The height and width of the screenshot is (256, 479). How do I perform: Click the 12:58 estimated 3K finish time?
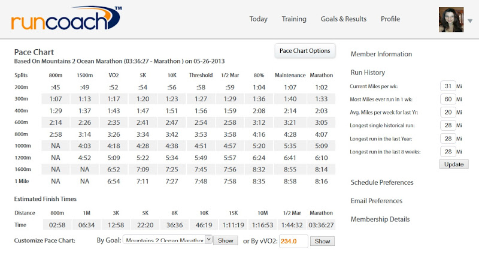116,225
